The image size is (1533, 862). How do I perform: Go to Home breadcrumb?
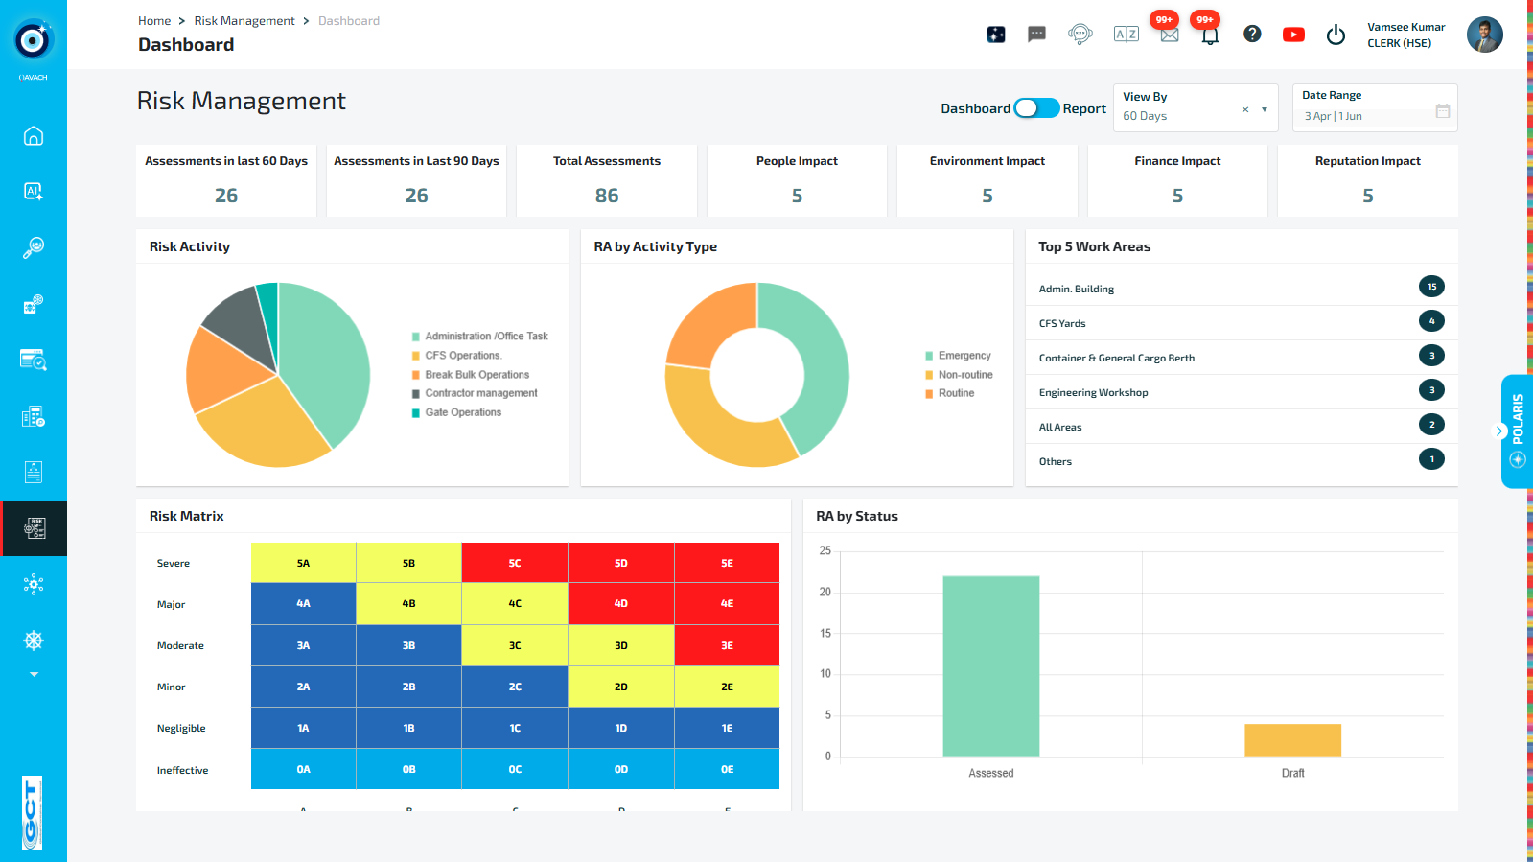click(154, 21)
